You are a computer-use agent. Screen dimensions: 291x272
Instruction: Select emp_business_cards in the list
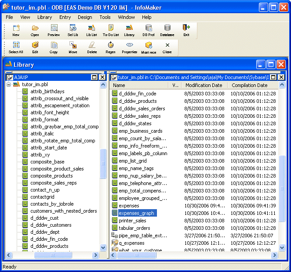coord(141,131)
